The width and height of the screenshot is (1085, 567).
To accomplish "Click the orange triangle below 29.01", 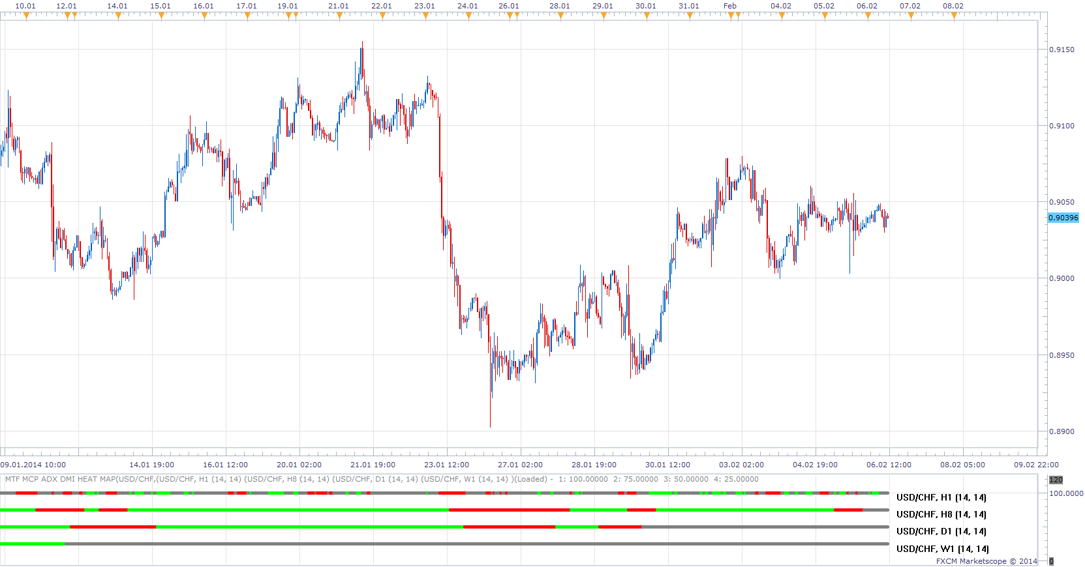I will [604, 16].
